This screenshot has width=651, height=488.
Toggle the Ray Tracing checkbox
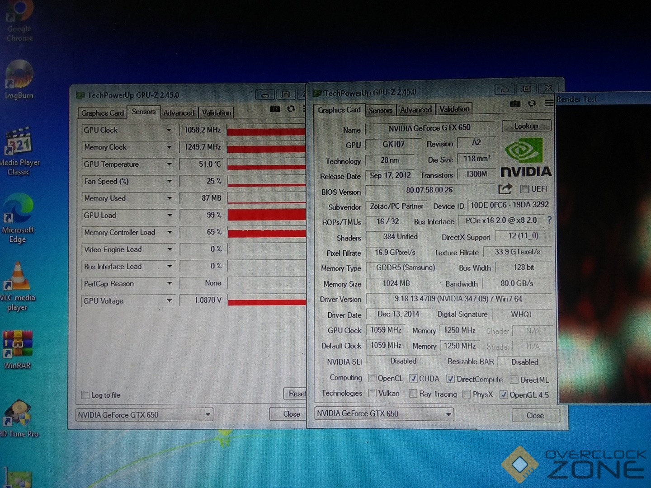pyautogui.click(x=413, y=394)
